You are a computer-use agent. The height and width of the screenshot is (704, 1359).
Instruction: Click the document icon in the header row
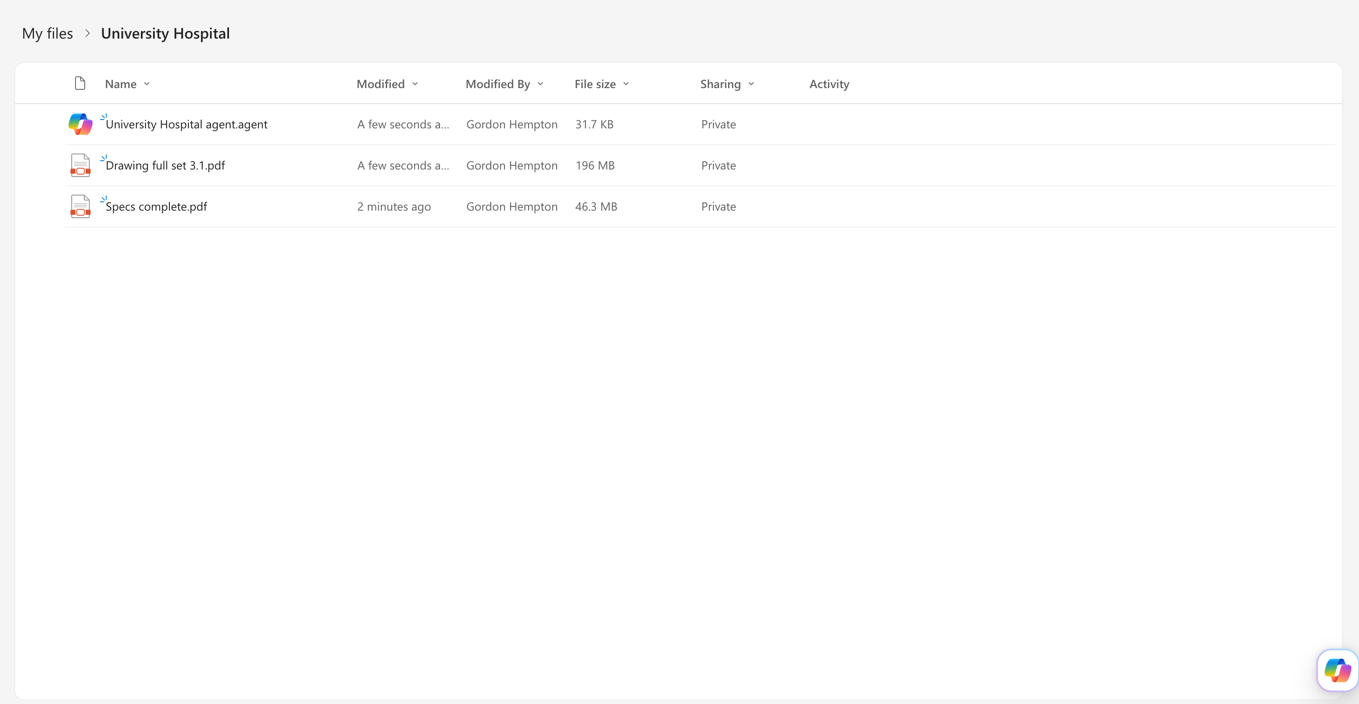pos(80,83)
